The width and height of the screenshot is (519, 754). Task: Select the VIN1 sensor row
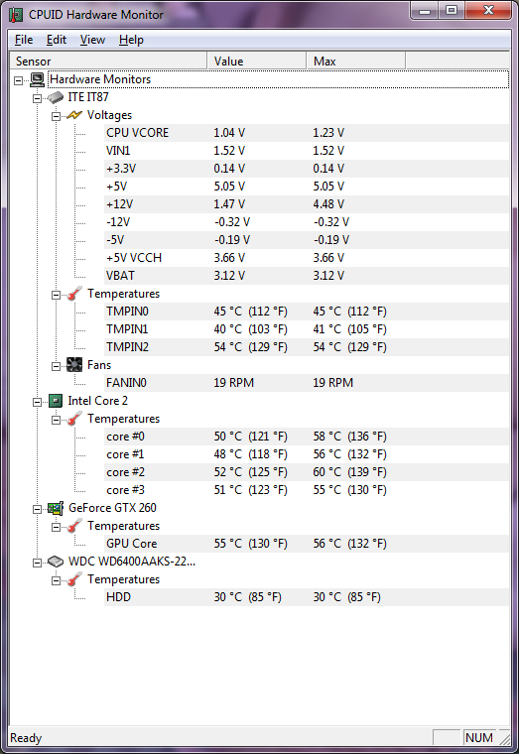coord(307,151)
